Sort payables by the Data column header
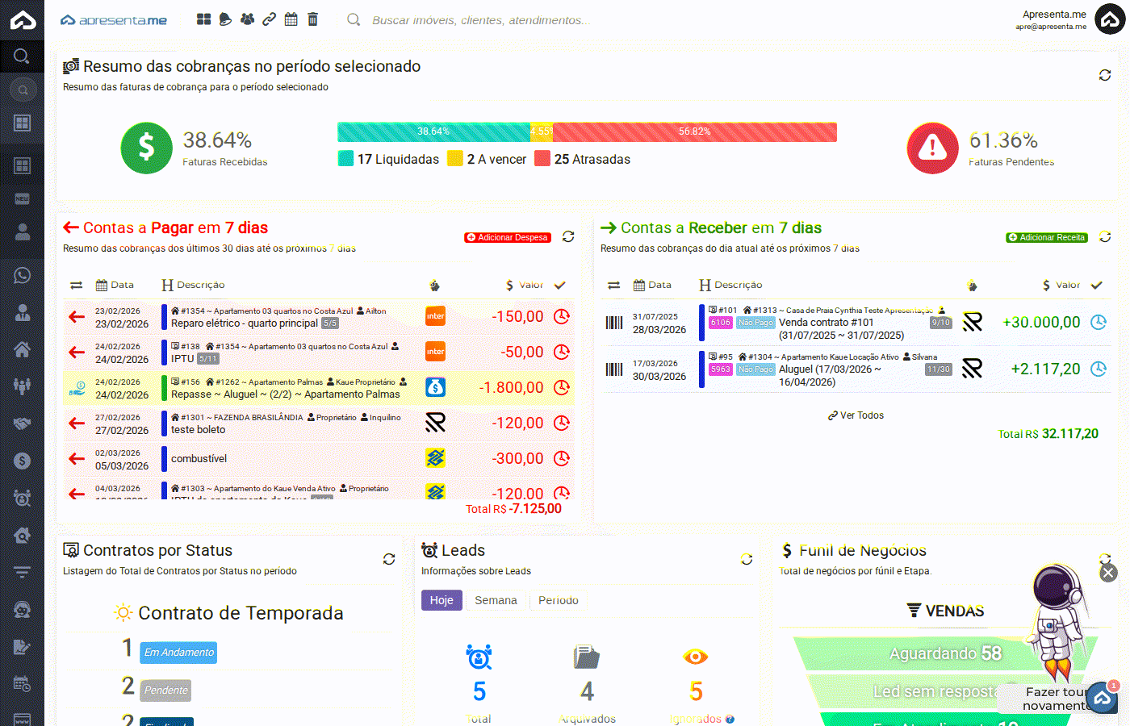 point(115,285)
